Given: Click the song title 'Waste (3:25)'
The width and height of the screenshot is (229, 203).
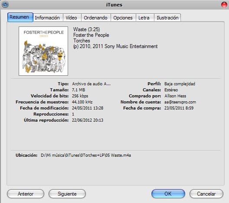Looking at the screenshot, I should [x=86, y=29].
